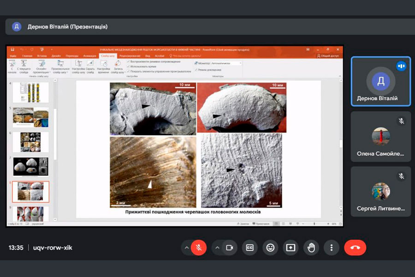
Task: Unmute the microphone in the call bar
Action: (x=199, y=248)
